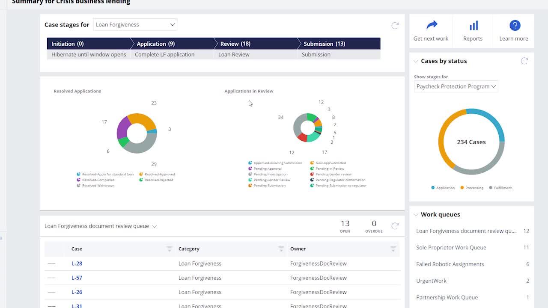The width and height of the screenshot is (548, 308).
Task: Click the Get next work arrow icon
Action: point(432,25)
